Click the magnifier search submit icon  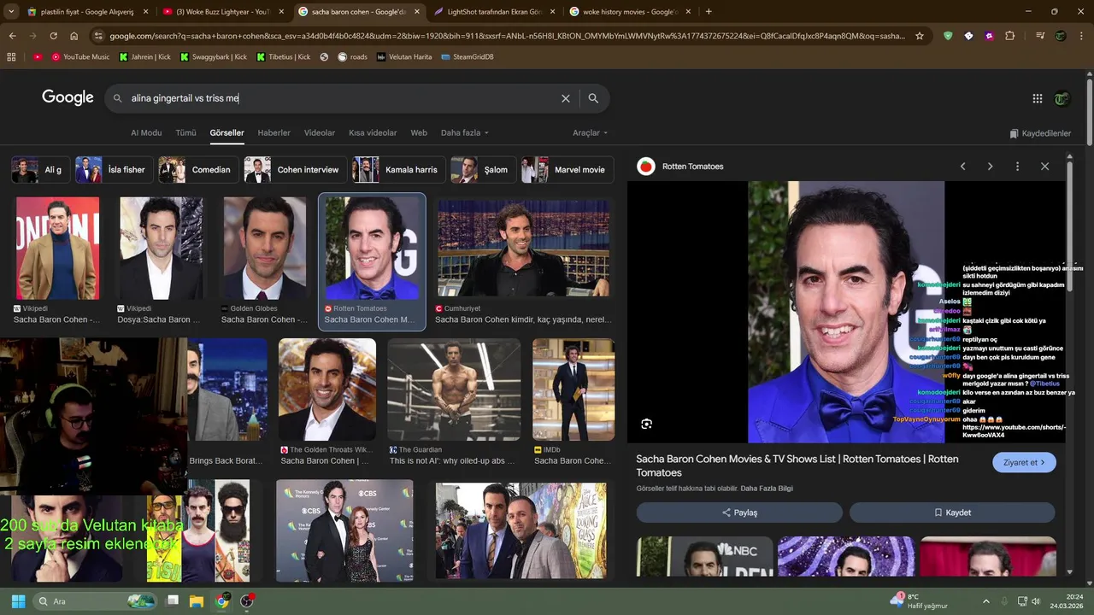[593, 98]
